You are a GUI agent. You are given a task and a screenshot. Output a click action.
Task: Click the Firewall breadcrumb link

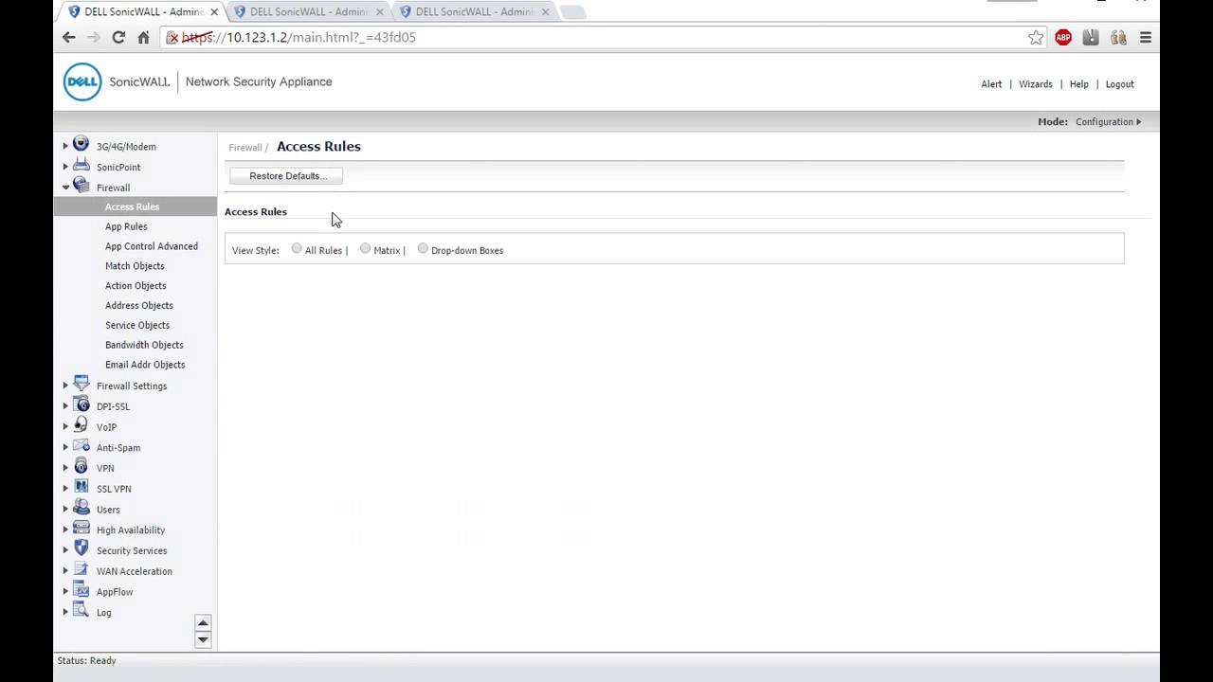click(245, 148)
